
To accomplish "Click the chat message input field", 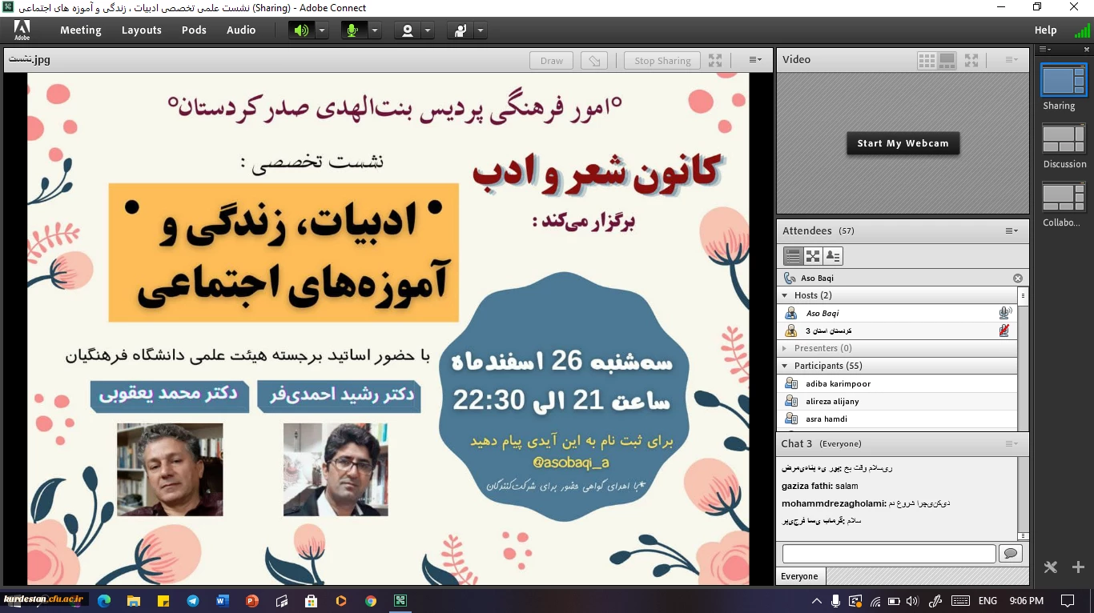I will 889,553.
